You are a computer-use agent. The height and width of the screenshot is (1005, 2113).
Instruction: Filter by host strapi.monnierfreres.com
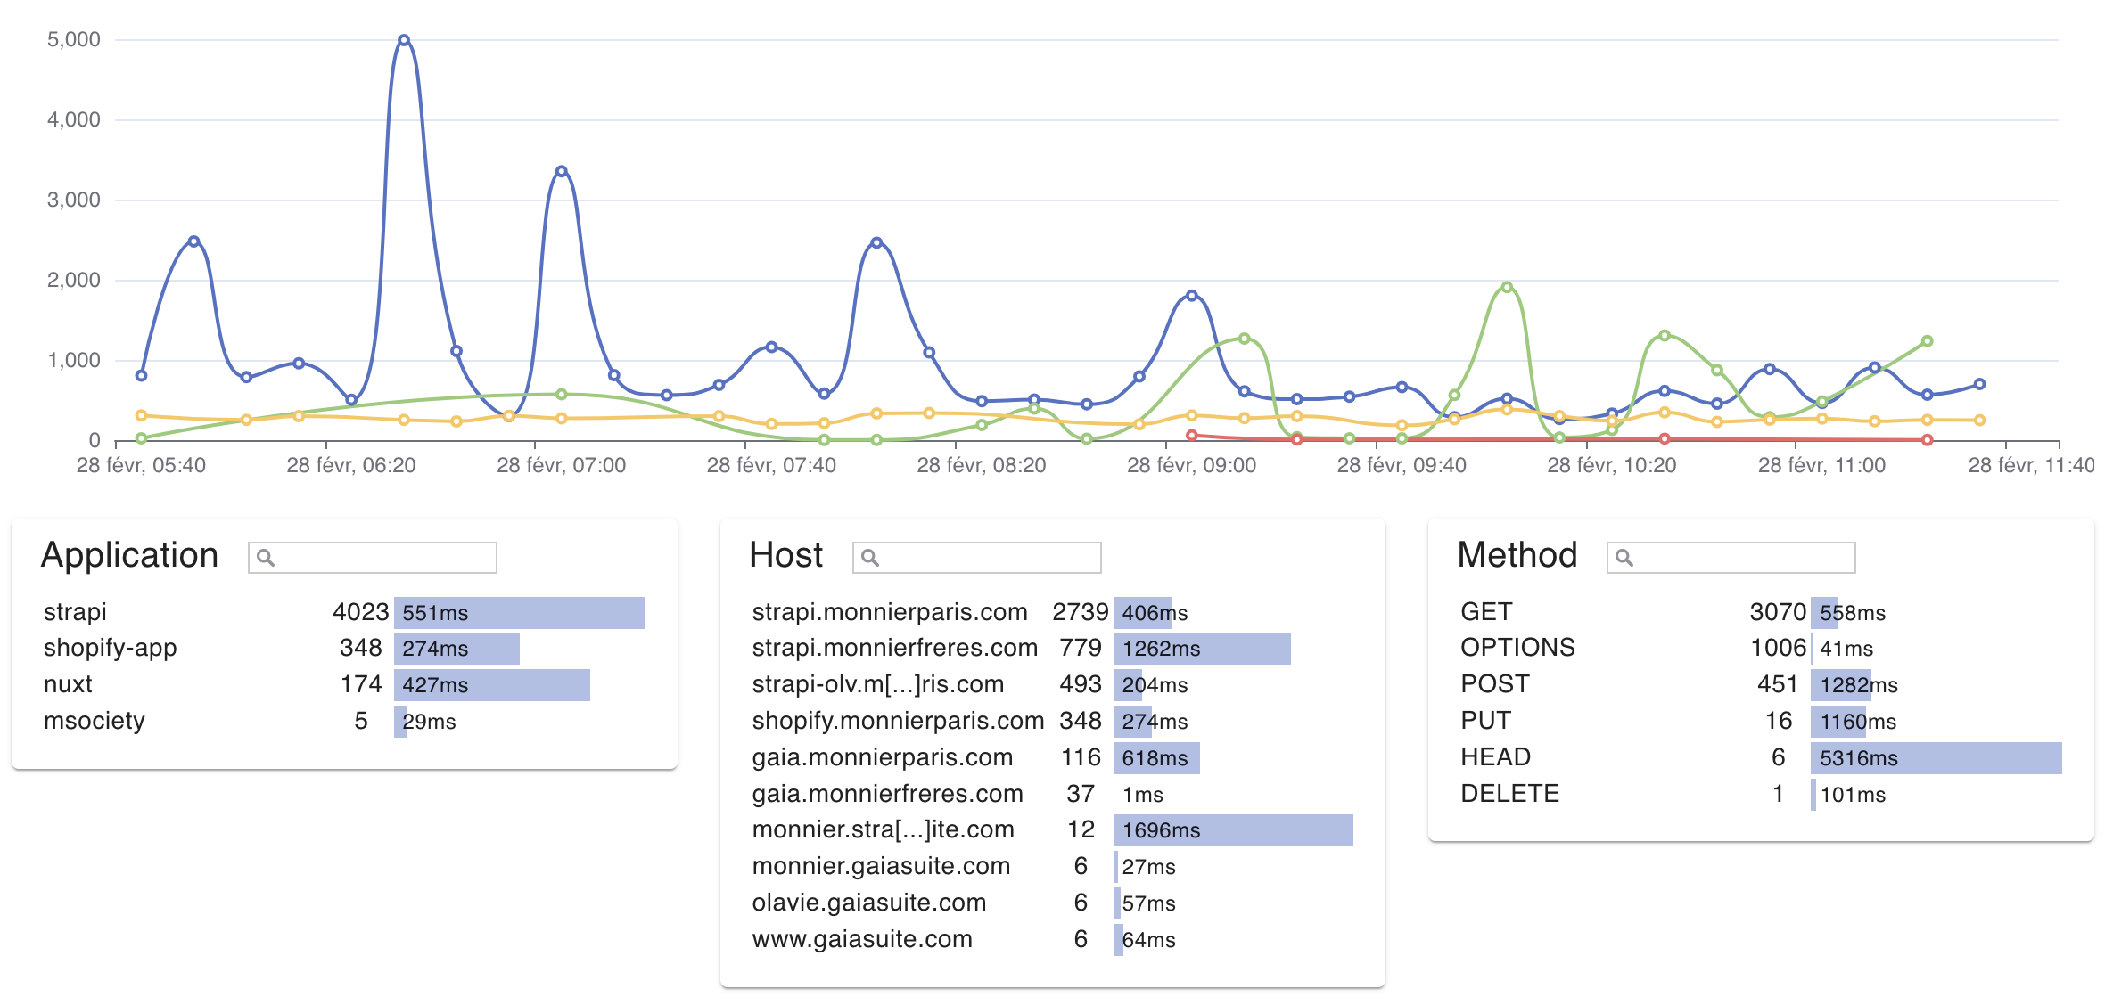tap(1052, 648)
